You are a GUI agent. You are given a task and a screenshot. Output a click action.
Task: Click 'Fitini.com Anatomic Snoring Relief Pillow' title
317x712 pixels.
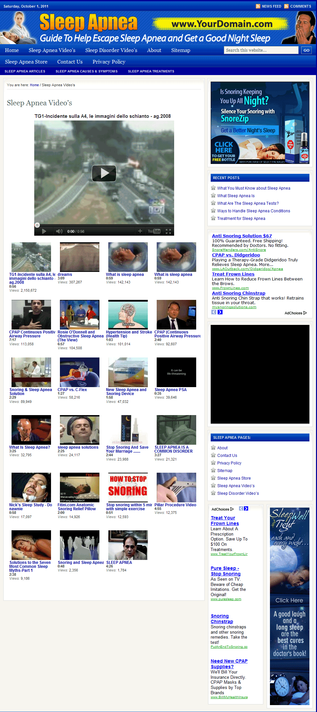[77, 507]
